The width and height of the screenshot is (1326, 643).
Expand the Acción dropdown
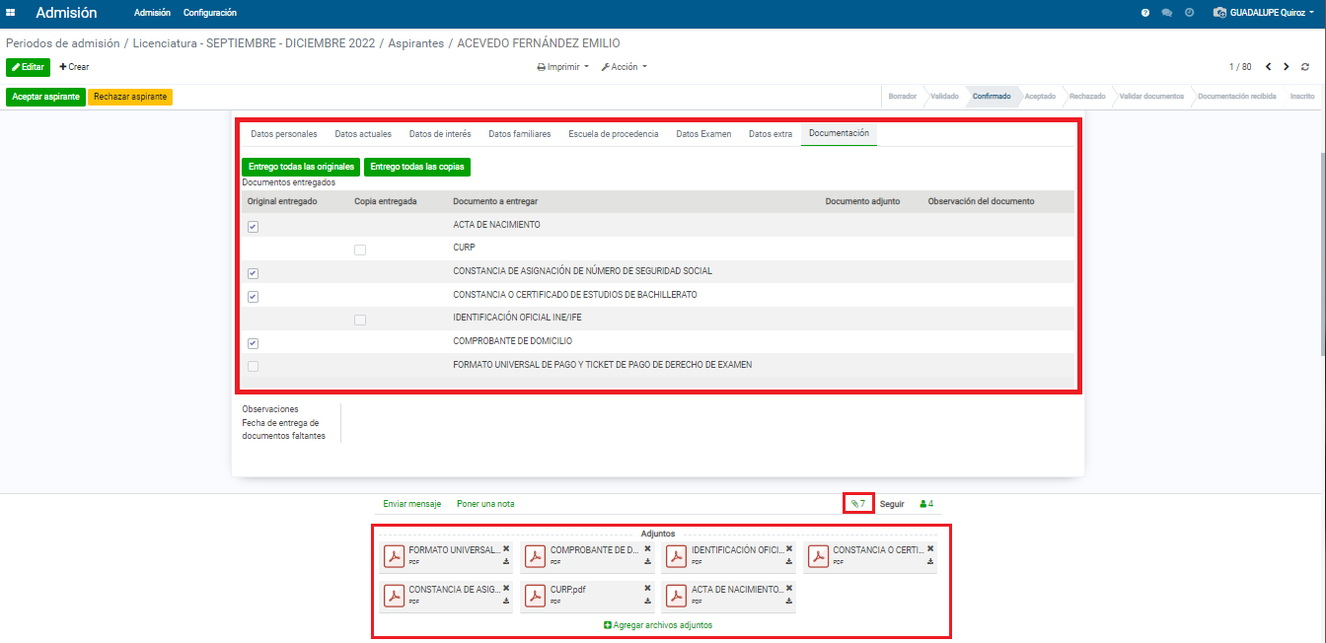pyautogui.click(x=625, y=67)
